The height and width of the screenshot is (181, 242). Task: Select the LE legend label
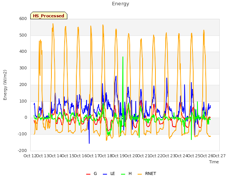point(113,173)
